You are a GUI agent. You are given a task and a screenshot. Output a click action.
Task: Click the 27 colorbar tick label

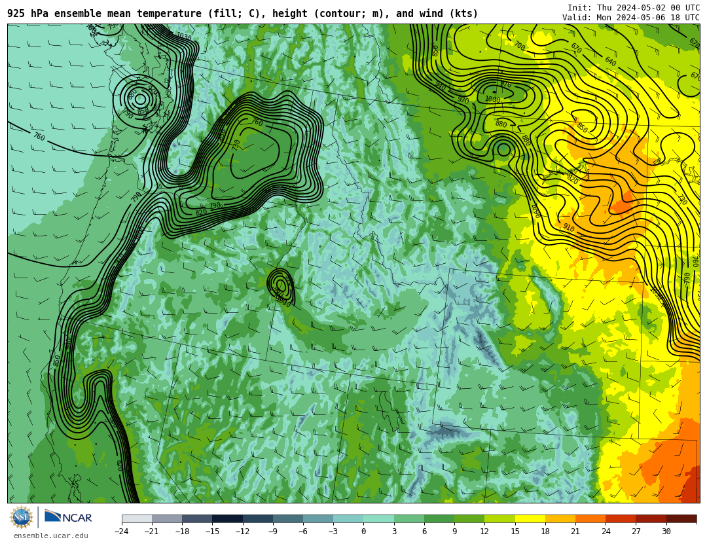[636, 532]
